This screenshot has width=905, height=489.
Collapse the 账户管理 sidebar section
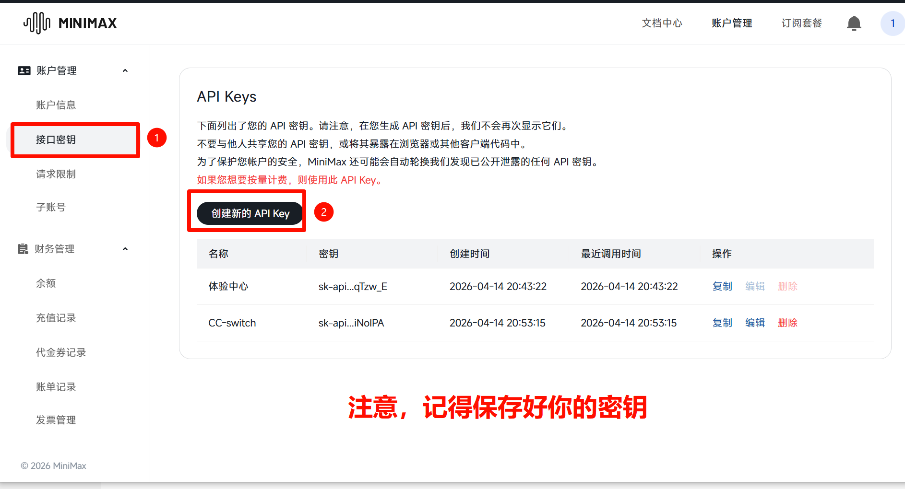(125, 70)
